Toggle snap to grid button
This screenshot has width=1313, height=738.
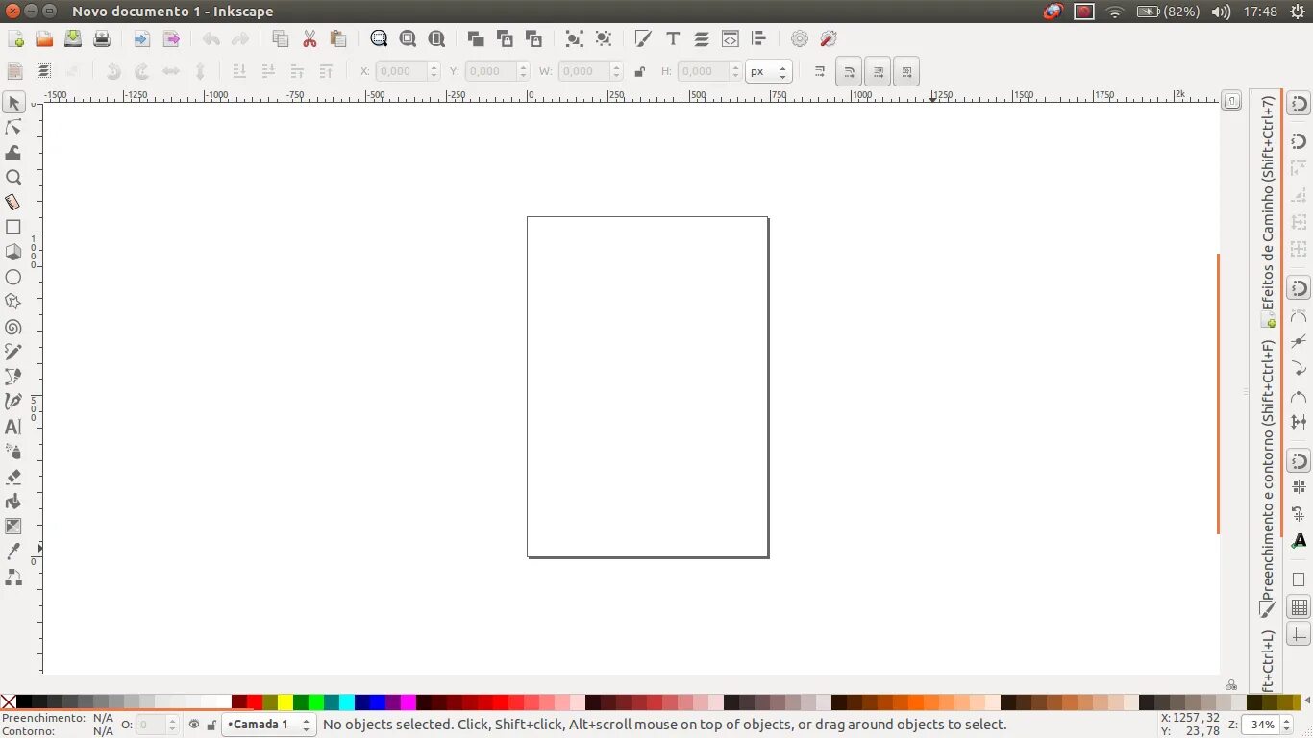pyautogui.click(x=1299, y=607)
